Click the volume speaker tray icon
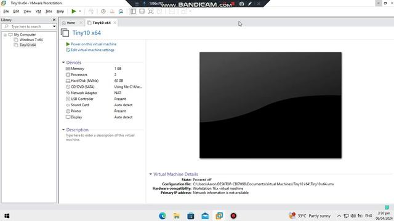 tap(353, 215)
